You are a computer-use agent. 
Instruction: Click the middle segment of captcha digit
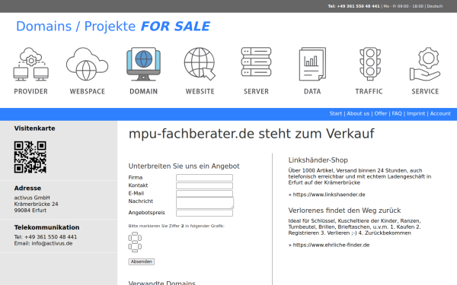[x=135, y=242]
